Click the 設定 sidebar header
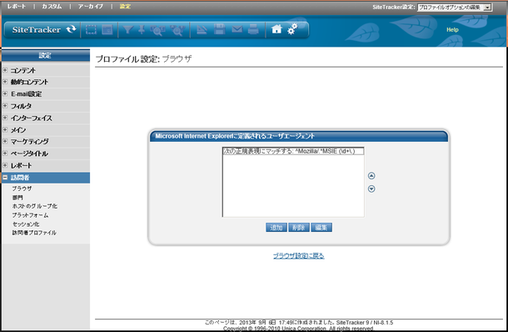This screenshot has width=508, height=332. (46, 56)
